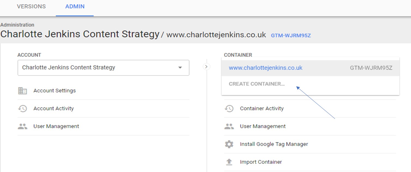Image resolution: width=411 pixels, height=172 pixels.
Task: Open the account dropdown arrow
Action: [x=180, y=68]
